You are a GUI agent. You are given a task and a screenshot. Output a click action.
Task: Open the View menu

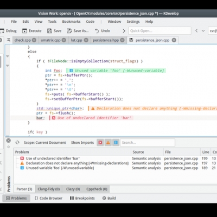coord(39,22)
